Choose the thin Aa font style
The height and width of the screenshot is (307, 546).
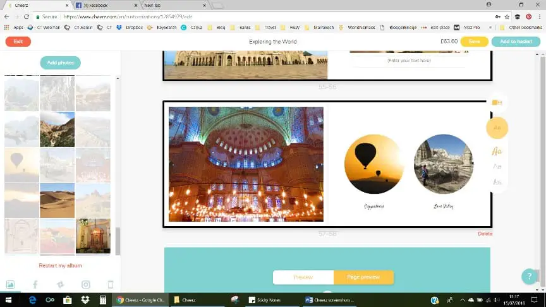497,166
